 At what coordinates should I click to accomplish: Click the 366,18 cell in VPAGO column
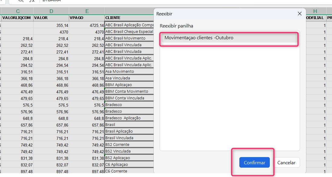87,79
